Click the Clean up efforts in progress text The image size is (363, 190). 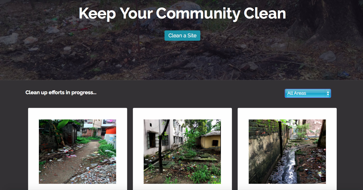point(61,92)
